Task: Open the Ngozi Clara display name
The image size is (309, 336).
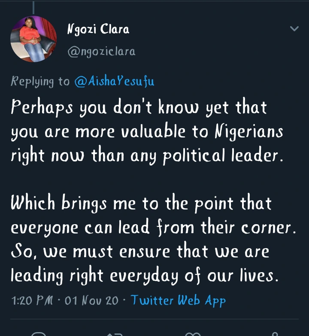Action: (x=98, y=29)
